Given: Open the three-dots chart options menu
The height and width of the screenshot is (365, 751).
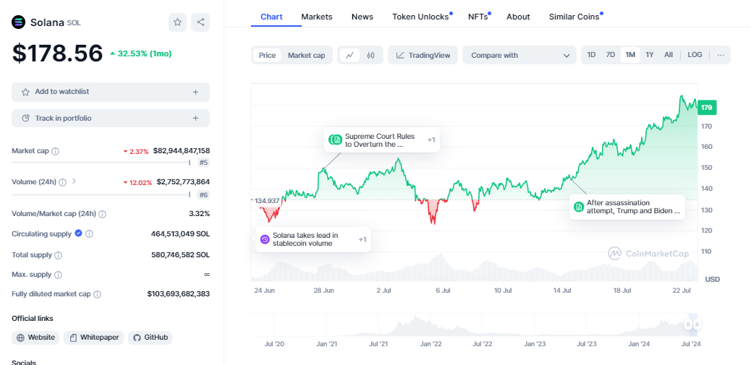Looking at the screenshot, I should [x=721, y=55].
